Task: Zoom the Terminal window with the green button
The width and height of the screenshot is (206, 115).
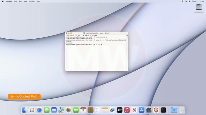Action: tap(71, 33)
